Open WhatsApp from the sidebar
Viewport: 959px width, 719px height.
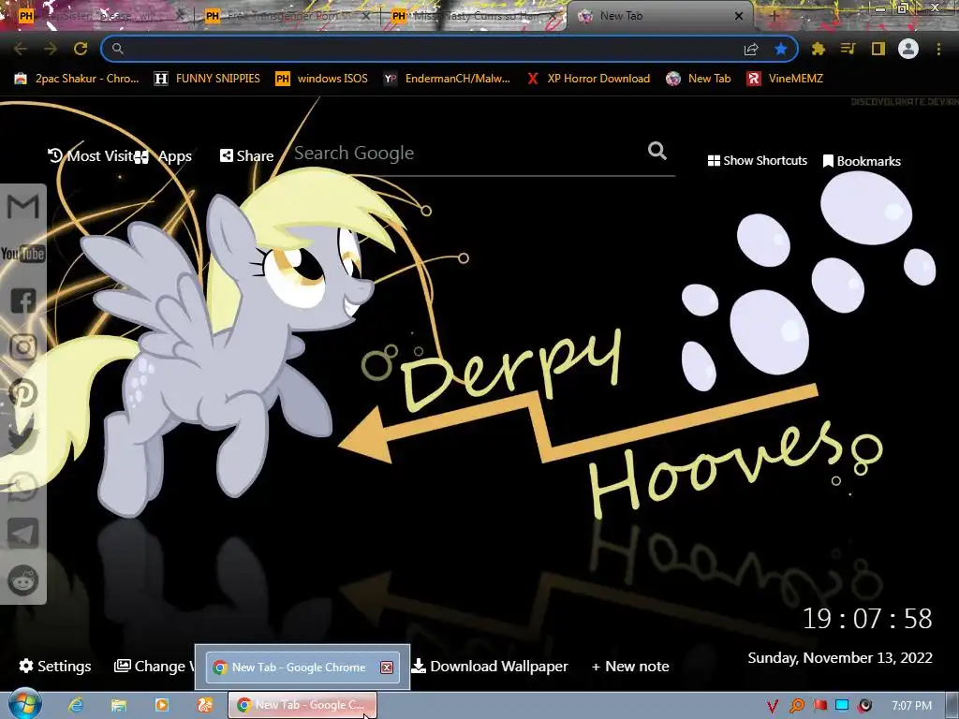coord(22,487)
